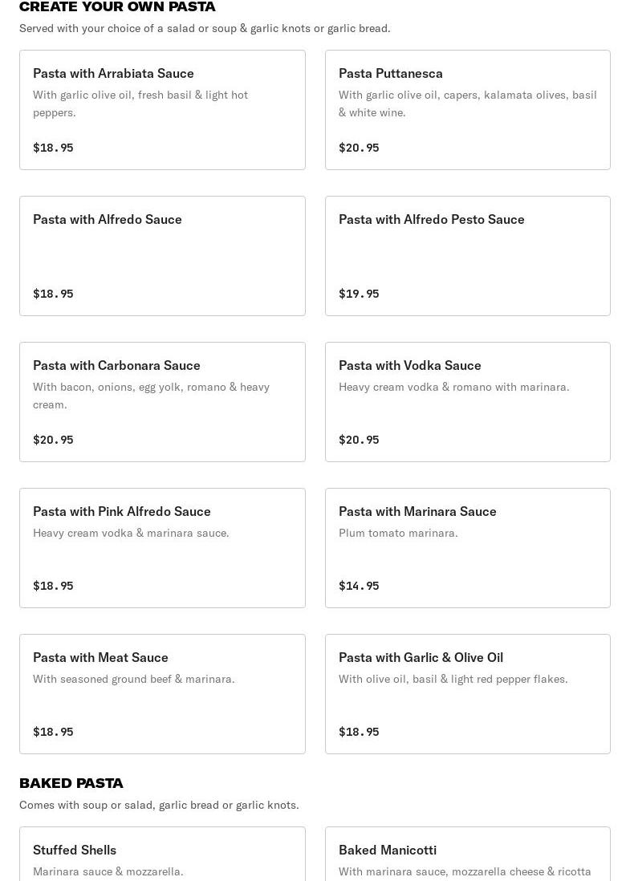Select Pasta with Carbonara Sauce
The height and width of the screenshot is (881, 630).
pos(162,402)
